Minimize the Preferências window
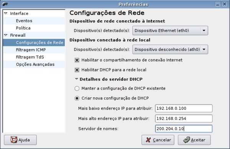The height and width of the screenshot is (149, 230). coord(218,4)
